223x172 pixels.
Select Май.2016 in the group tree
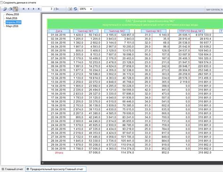(12, 18)
